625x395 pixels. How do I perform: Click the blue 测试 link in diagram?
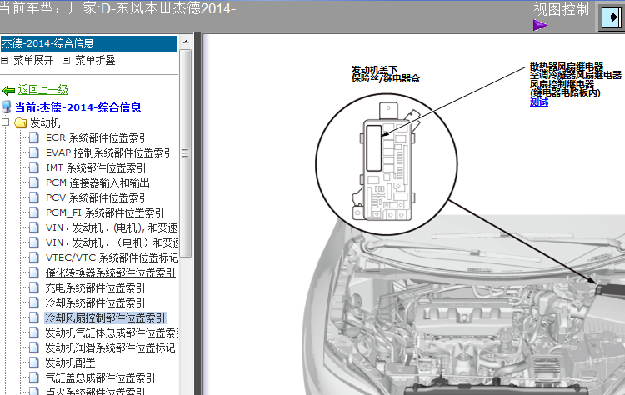539,102
